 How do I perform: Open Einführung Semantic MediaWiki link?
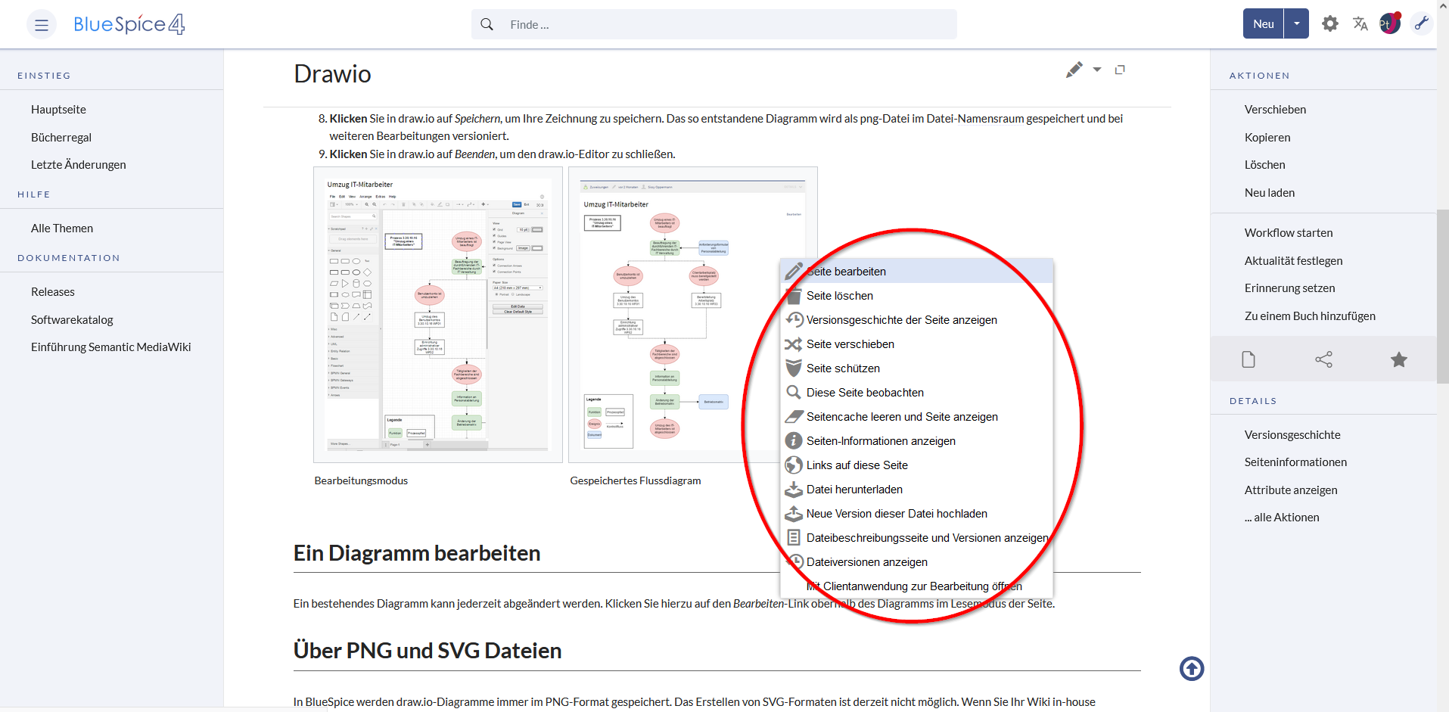(x=111, y=347)
